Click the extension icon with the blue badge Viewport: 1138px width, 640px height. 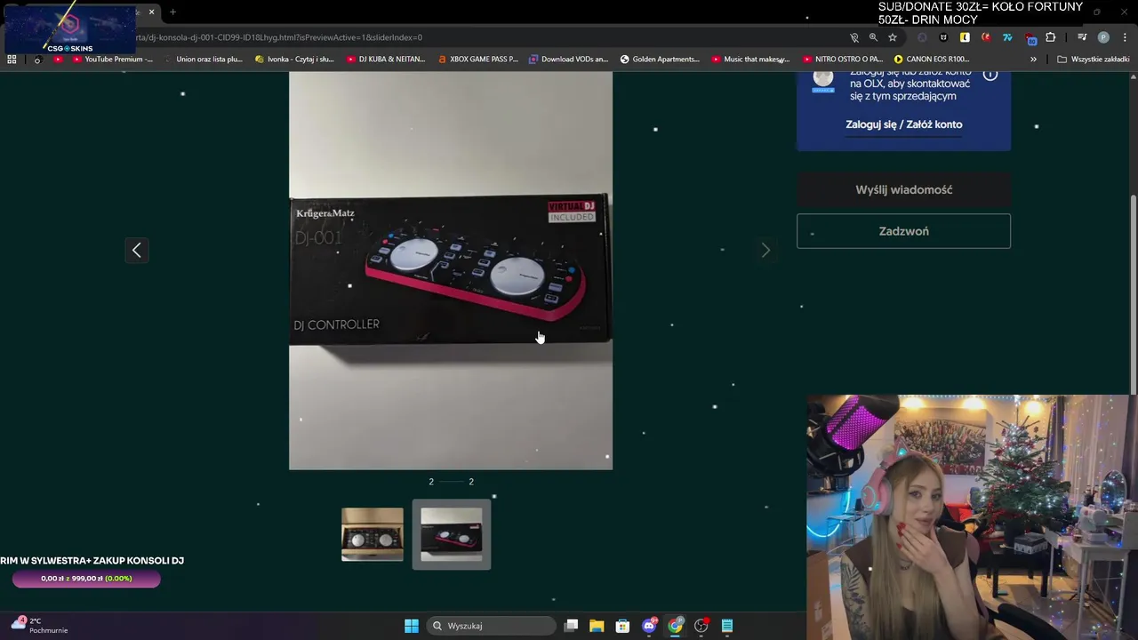[1030, 38]
